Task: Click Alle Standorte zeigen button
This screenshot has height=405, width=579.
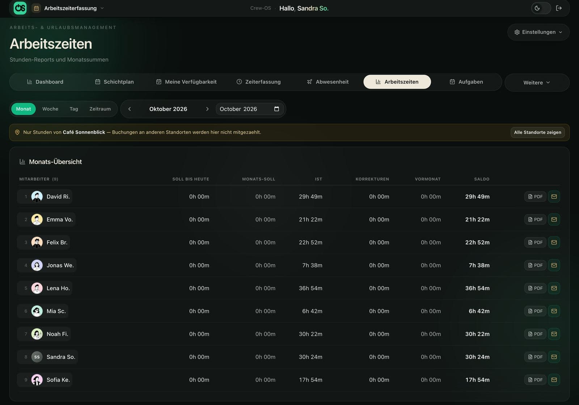Action: coord(537,132)
